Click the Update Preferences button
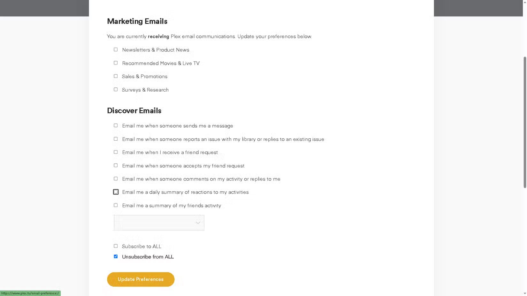Viewport: 527px width, 296px height. [x=141, y=279]
